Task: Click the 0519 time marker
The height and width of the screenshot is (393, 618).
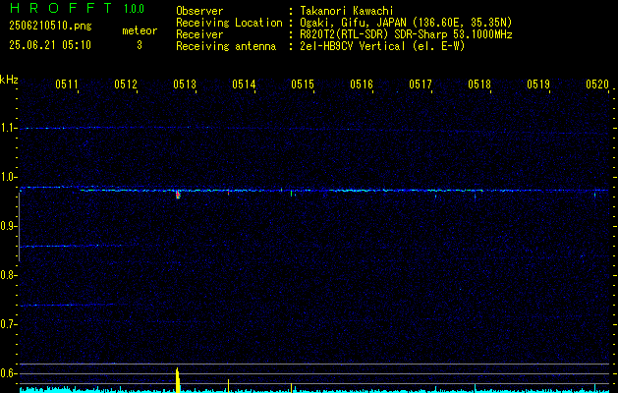Action: click(x=538, y=84)
